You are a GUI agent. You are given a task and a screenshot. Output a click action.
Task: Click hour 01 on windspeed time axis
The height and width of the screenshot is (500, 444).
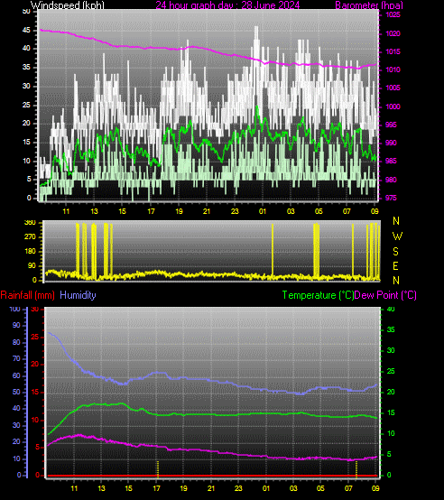(x=263, y=211)
